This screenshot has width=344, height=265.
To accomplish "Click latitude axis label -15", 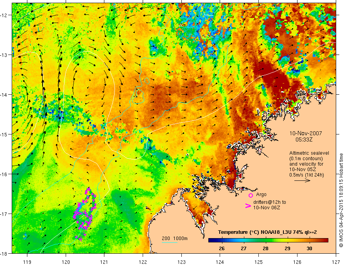I will (4, 134).
